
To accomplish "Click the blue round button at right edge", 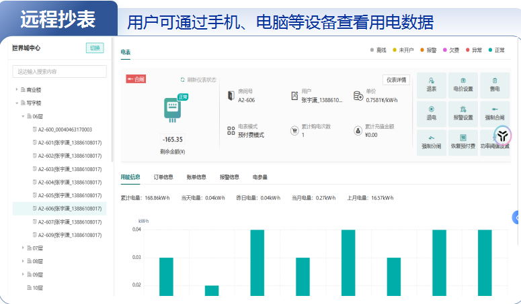I will pos(516,217).
